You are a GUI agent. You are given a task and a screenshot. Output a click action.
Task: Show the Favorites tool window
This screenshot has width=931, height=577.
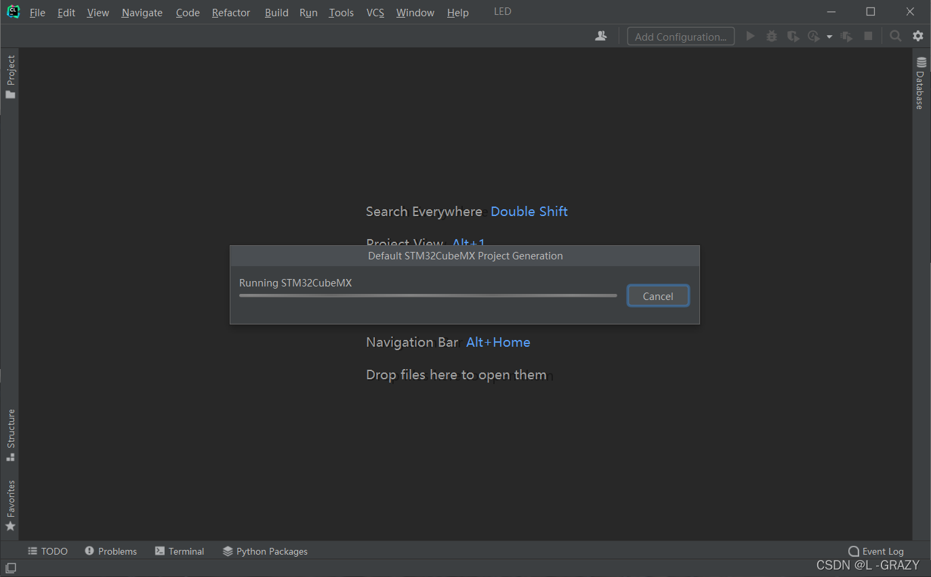tap(10, 505)
